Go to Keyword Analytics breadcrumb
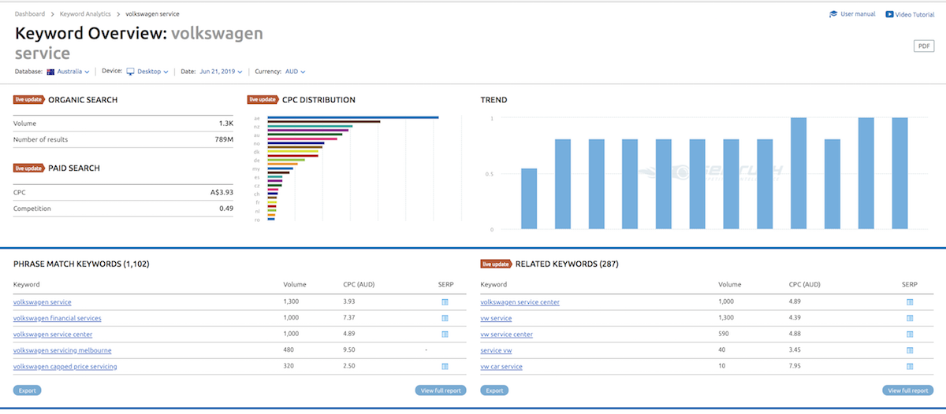This screenshot has width=946, height=414. coord(87,14)
